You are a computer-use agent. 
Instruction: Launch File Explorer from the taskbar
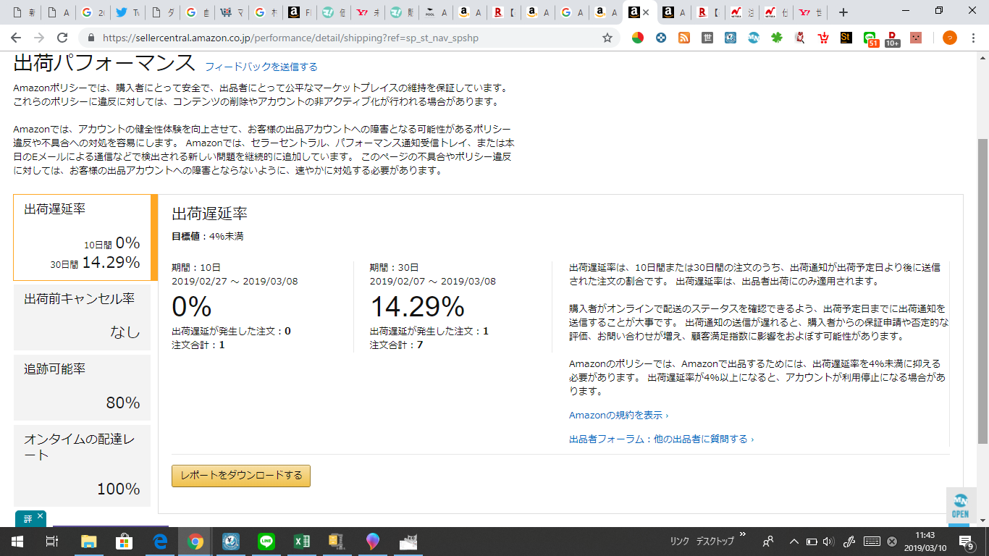[x=88, y=542]
